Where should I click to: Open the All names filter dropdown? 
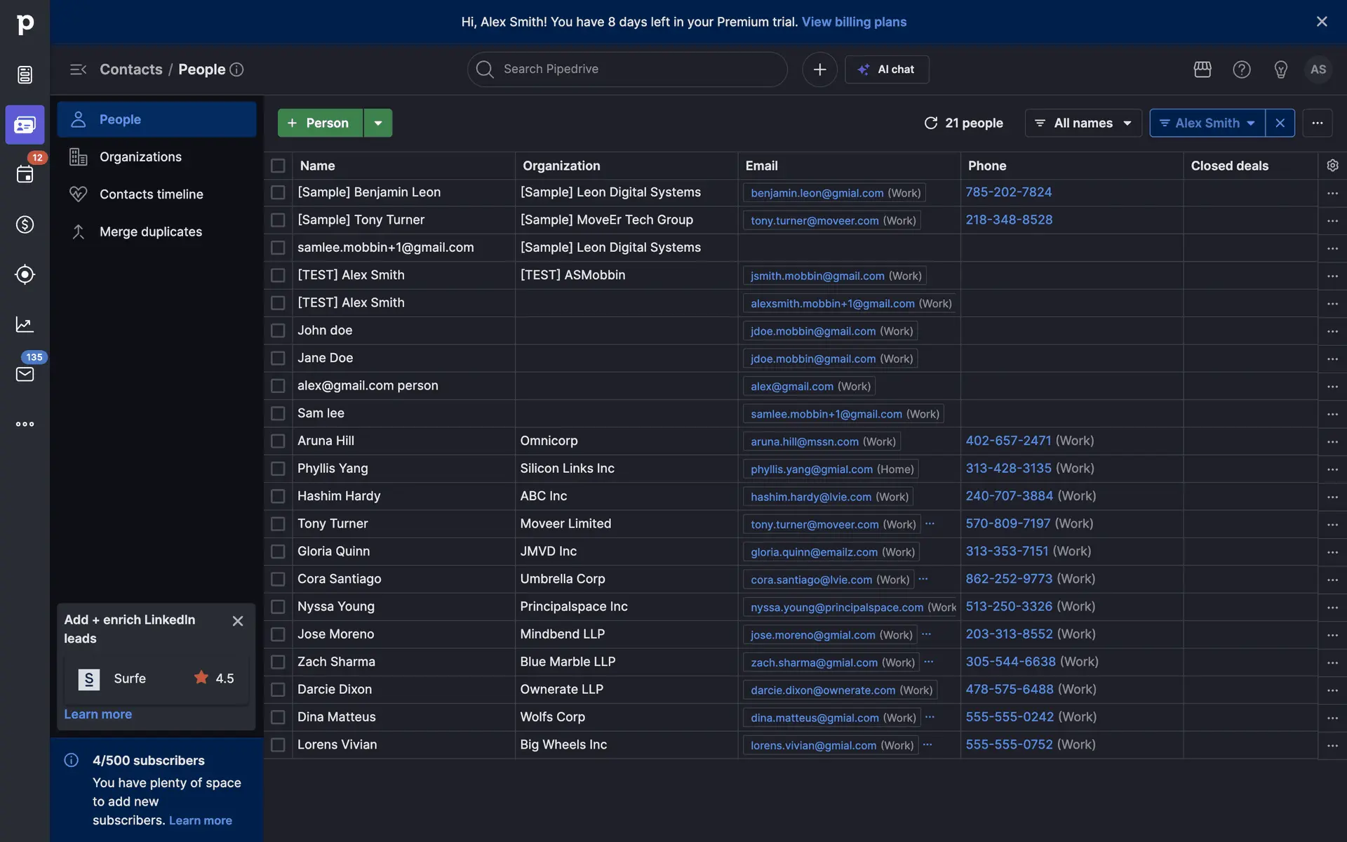1083,123
